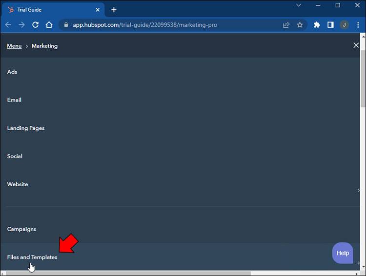Bookmark this page with star icon
The height and width of the screenshot is (276, 366).
pyautogui.click(x=300, y=25)
